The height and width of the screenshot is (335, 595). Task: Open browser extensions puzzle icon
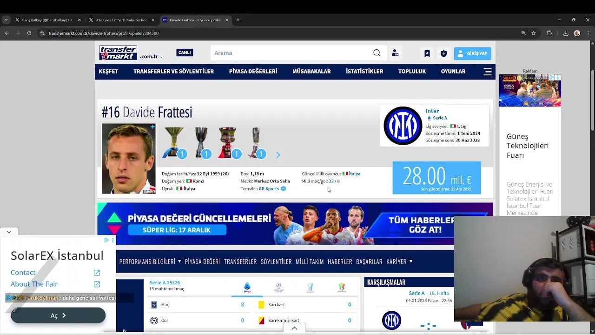point(549,33)
